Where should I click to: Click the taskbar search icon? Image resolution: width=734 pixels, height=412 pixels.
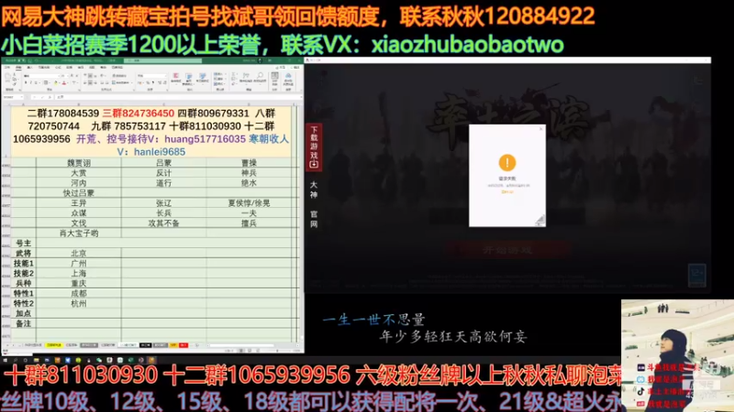click(15, 360)
